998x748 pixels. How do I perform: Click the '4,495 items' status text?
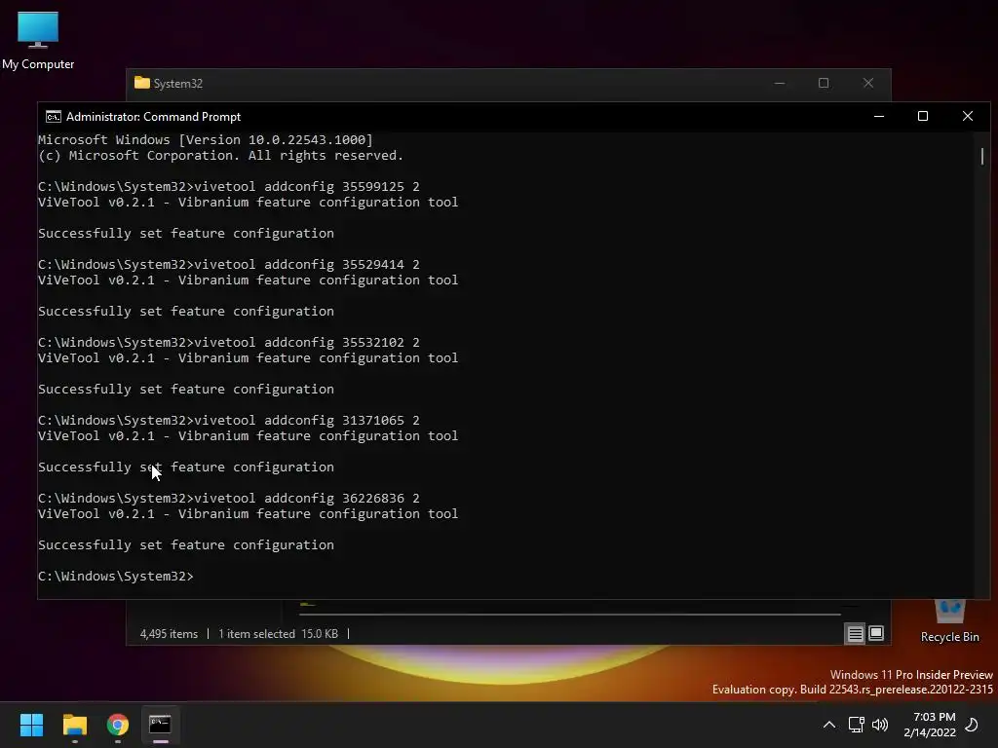coord(169,634)
